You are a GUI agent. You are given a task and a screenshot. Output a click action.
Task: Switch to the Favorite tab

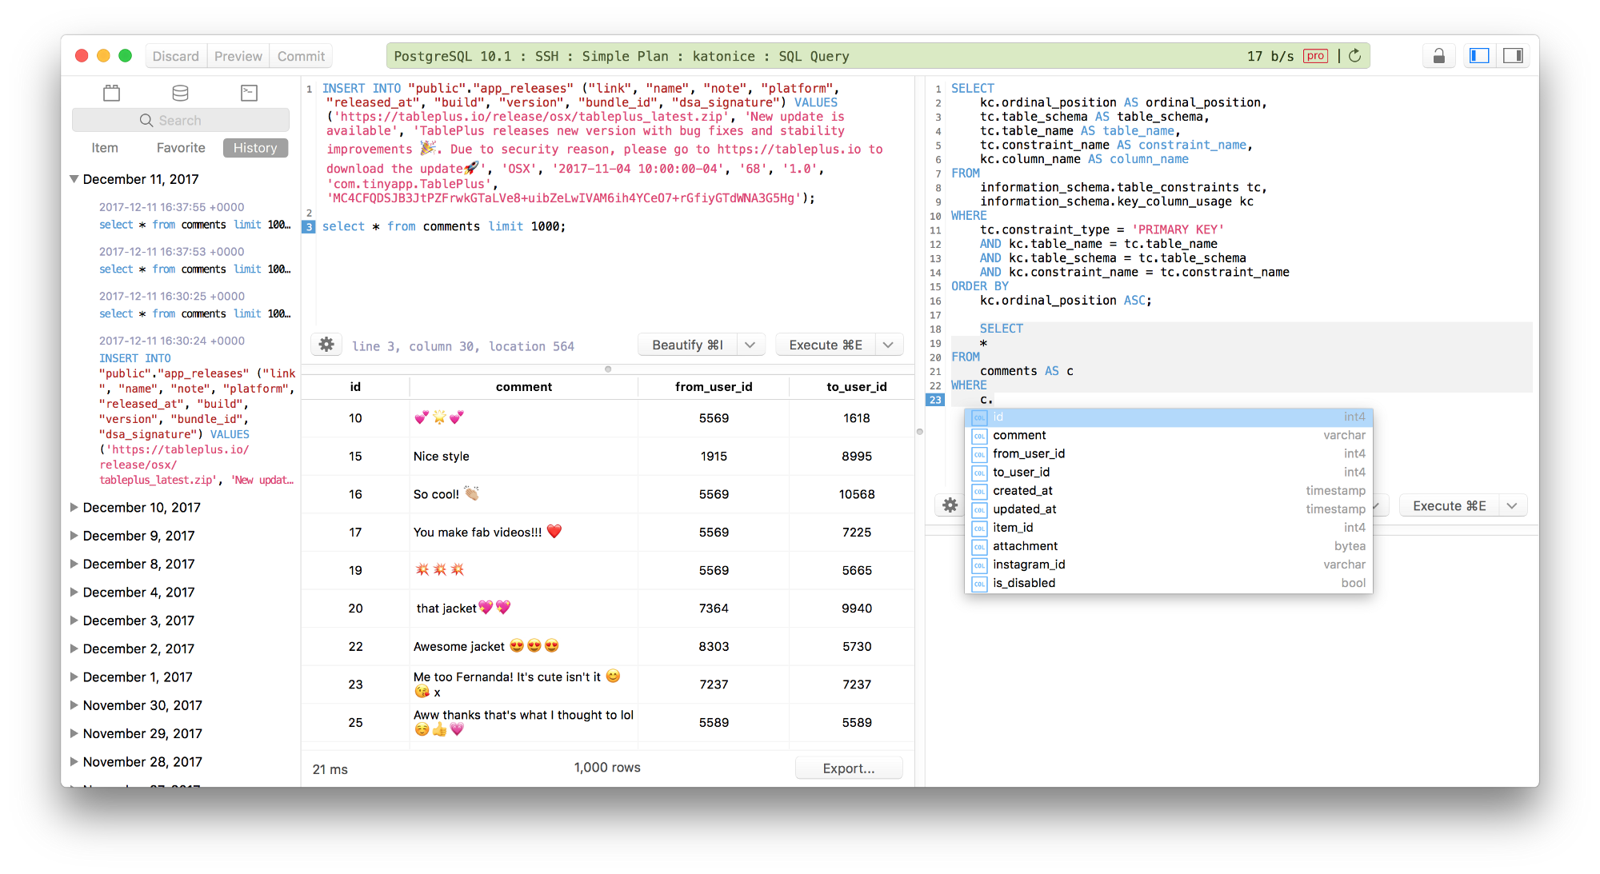[x=181, y=148]
